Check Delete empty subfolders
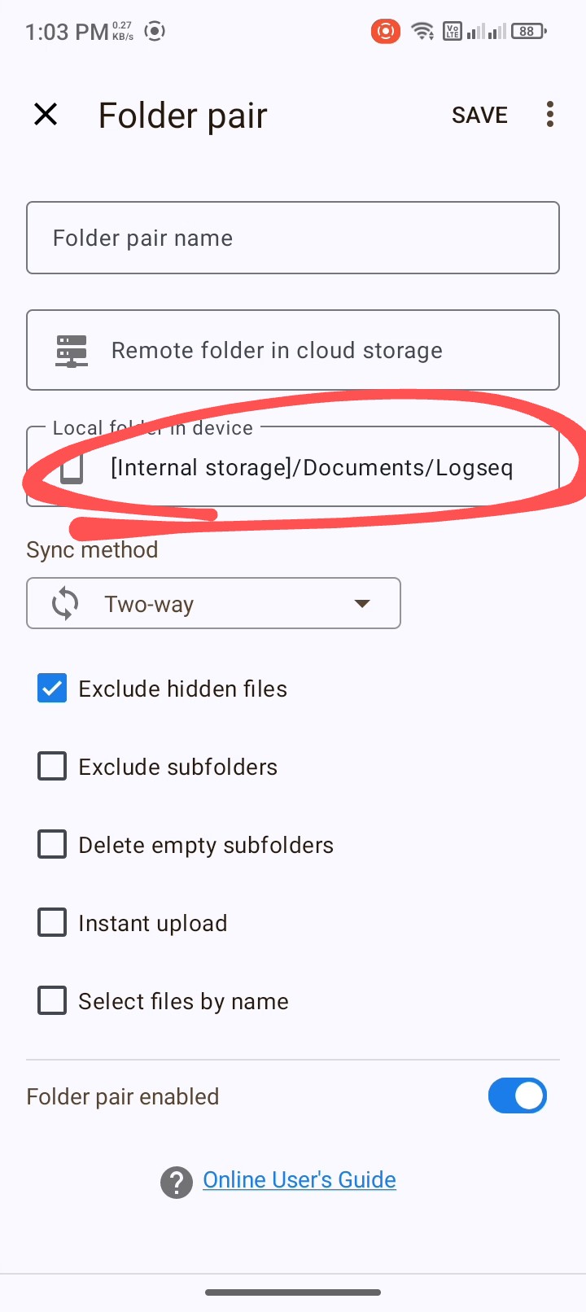586x1312 pixels. click(52, 845)
